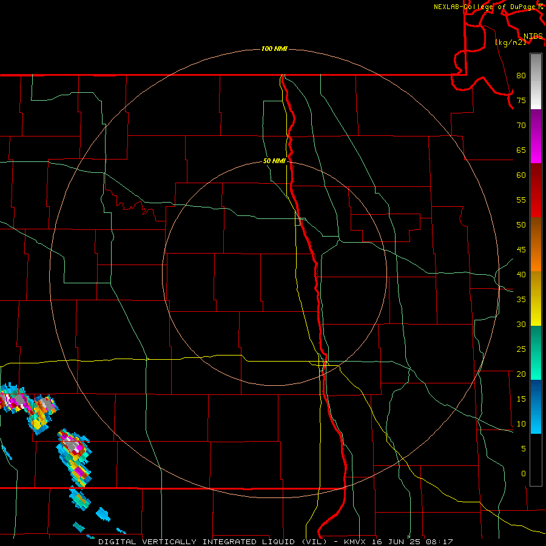The image size is (546, 546).
Task: Click the color scale value 70
Action: [x=521, y=126]
